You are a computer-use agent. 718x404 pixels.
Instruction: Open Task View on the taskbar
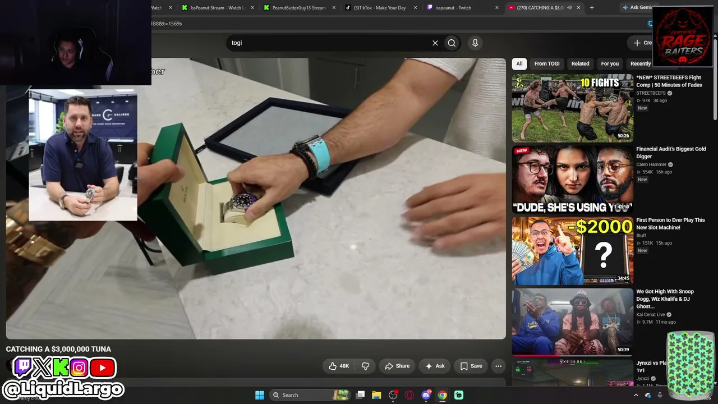pyautogui.click(x=361, y=395)
